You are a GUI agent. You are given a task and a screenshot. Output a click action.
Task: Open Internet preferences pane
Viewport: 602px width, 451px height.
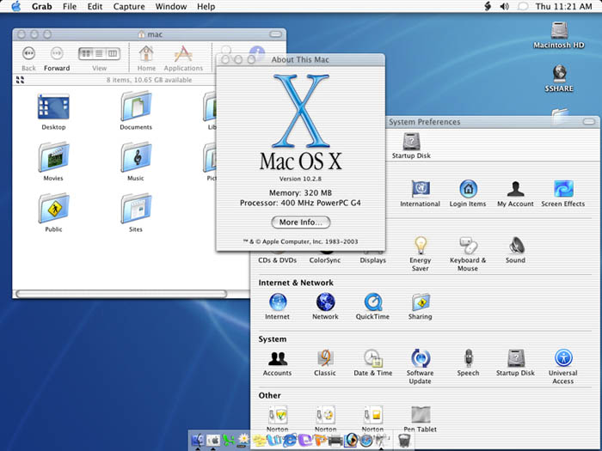tap(277, 307)
